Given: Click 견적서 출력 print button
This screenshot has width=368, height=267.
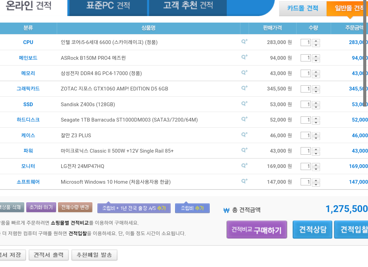Looking at the screenshot, I should [49, 255].
